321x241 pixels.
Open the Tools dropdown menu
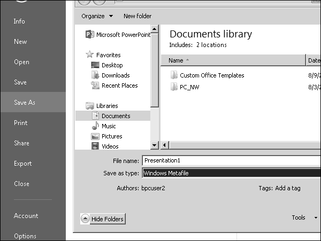(304, 217)
